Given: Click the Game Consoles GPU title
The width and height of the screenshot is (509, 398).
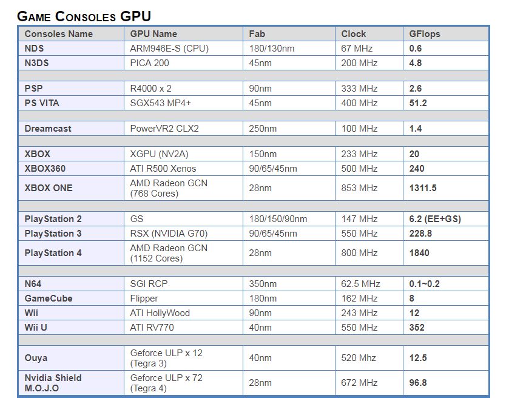Looking at the screenshot, I should point(84,16).
